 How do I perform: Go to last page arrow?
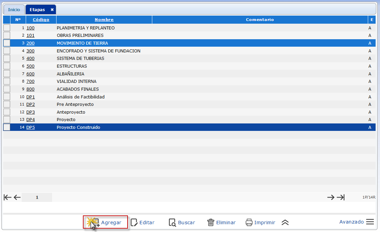(x=340, y=198)
